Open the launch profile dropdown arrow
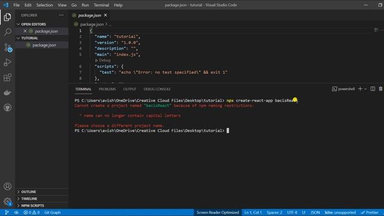Screen dimensions: 384x216 point(365,89)
